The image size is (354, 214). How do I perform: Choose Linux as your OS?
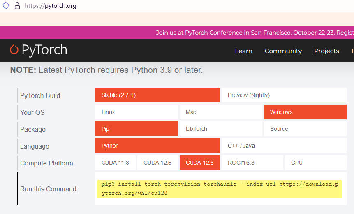pyautogui.click(x=137, y=112)
